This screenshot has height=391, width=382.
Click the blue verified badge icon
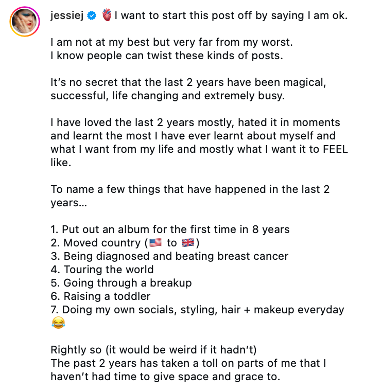[x=92, y=16]
